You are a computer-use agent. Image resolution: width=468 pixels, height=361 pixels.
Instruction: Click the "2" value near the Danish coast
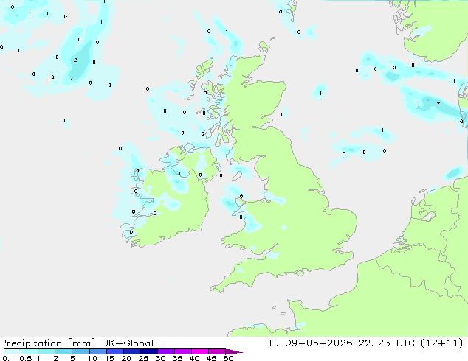coord(438,104)
